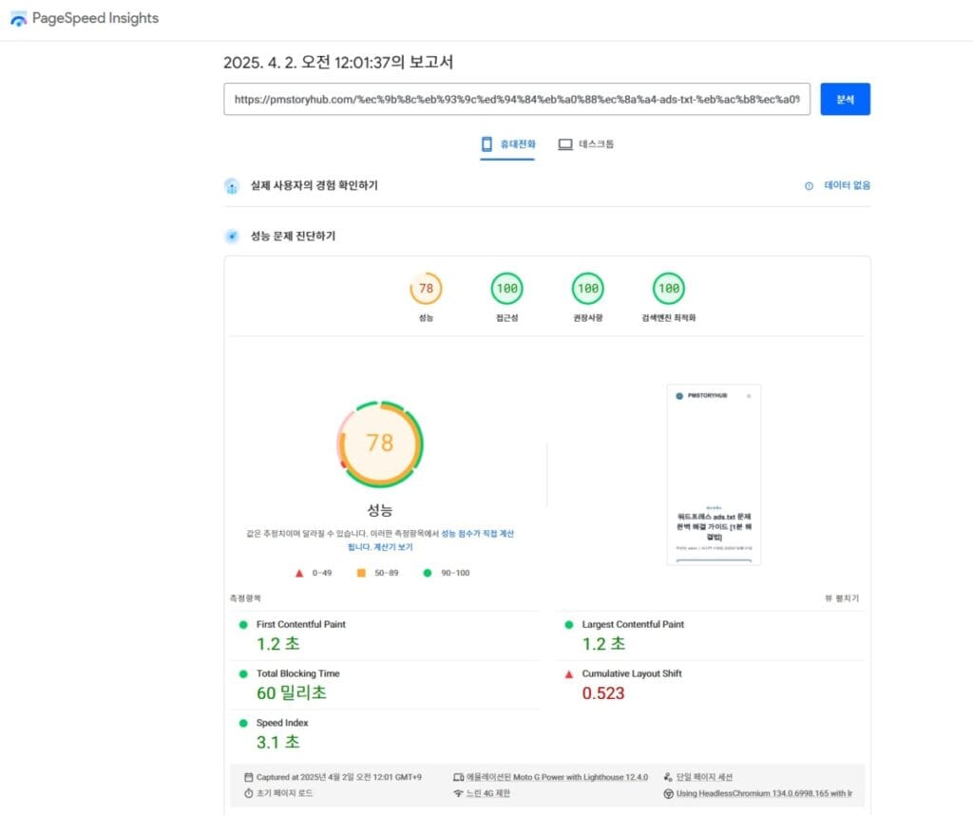Viewport: 973px width, 815px height.
Task: Expand the First Contentful Paint metric
Action: 300,624
